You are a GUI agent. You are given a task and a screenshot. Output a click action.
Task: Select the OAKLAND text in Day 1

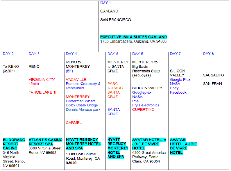point(109,11)
